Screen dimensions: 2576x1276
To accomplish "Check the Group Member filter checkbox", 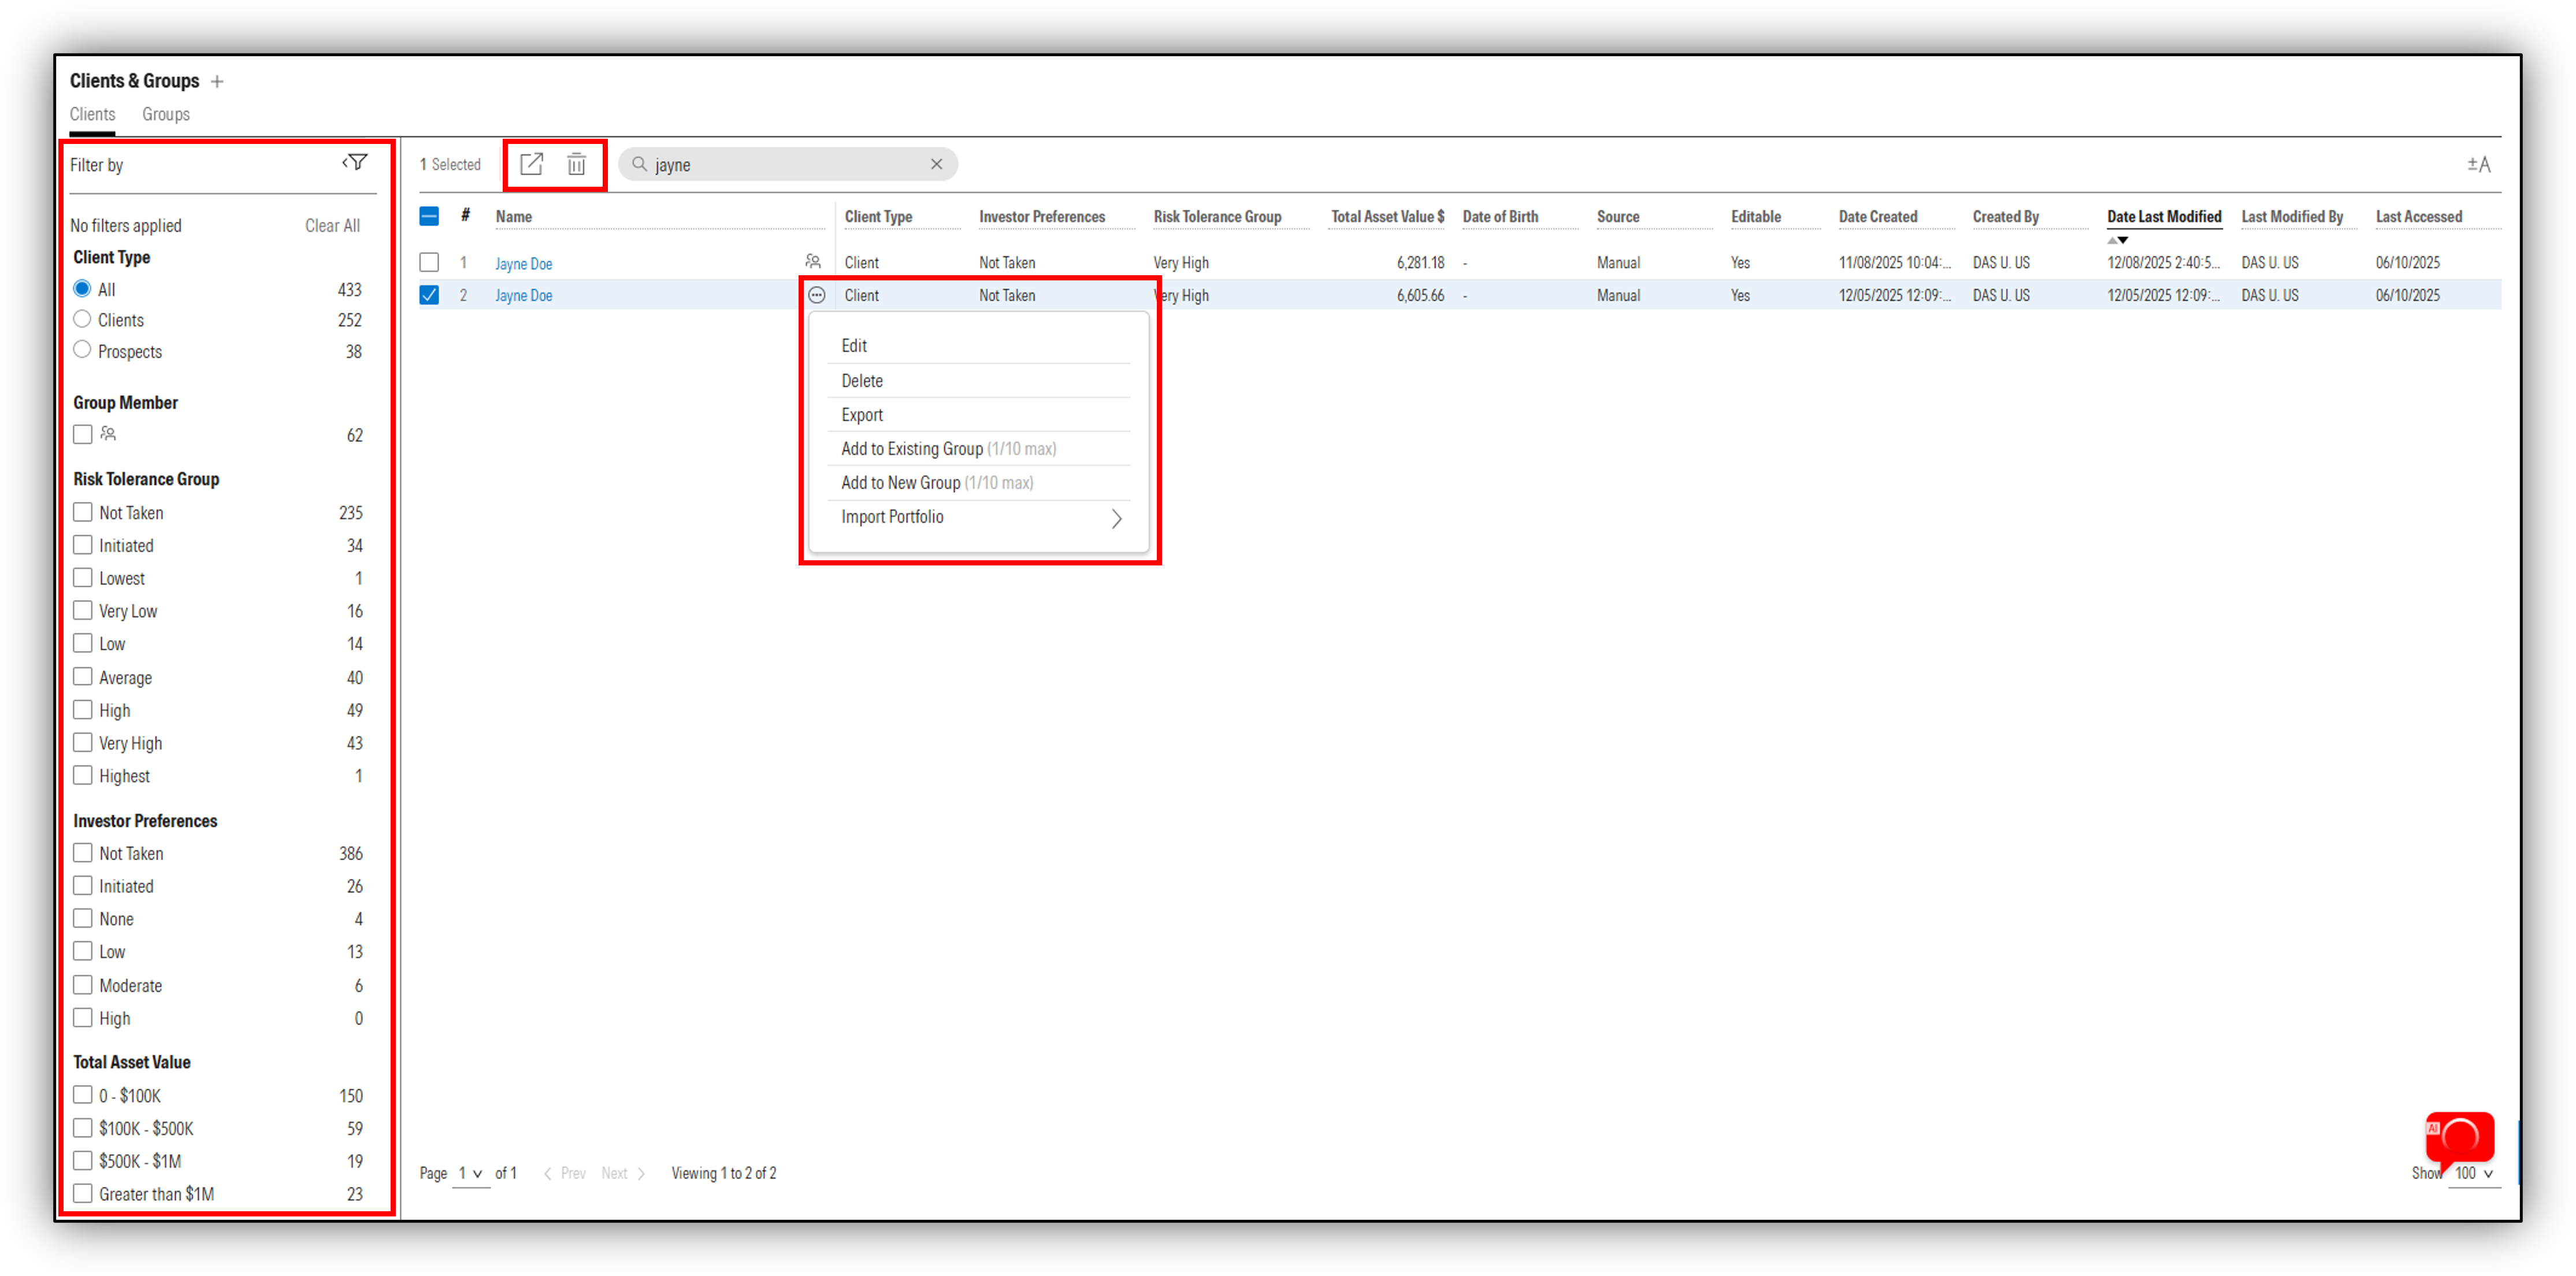I will pos(83,434).
